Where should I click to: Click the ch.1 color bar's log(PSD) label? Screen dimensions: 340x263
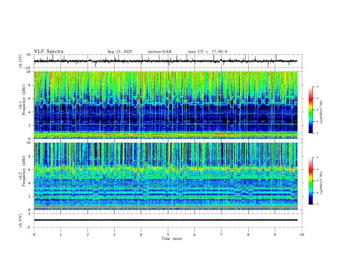[x=321, y=112]
